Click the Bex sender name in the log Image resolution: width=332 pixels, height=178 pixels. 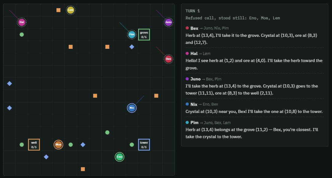point(194,28)
